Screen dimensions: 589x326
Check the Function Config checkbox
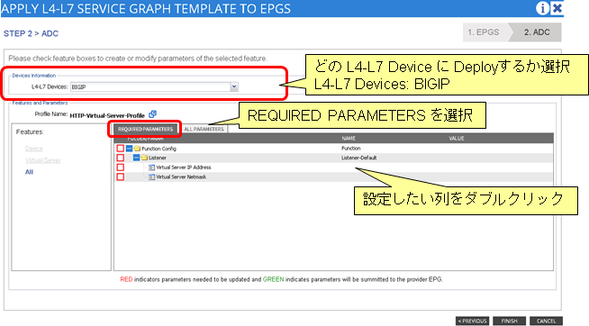point(120,149)
